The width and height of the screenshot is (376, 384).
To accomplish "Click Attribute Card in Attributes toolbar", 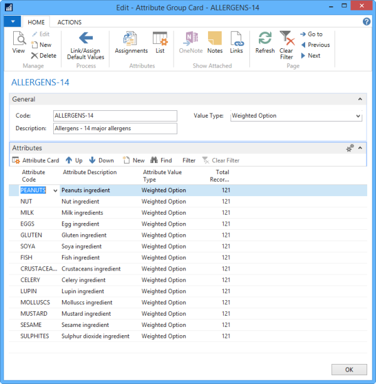I will click(x=36, y=160).
